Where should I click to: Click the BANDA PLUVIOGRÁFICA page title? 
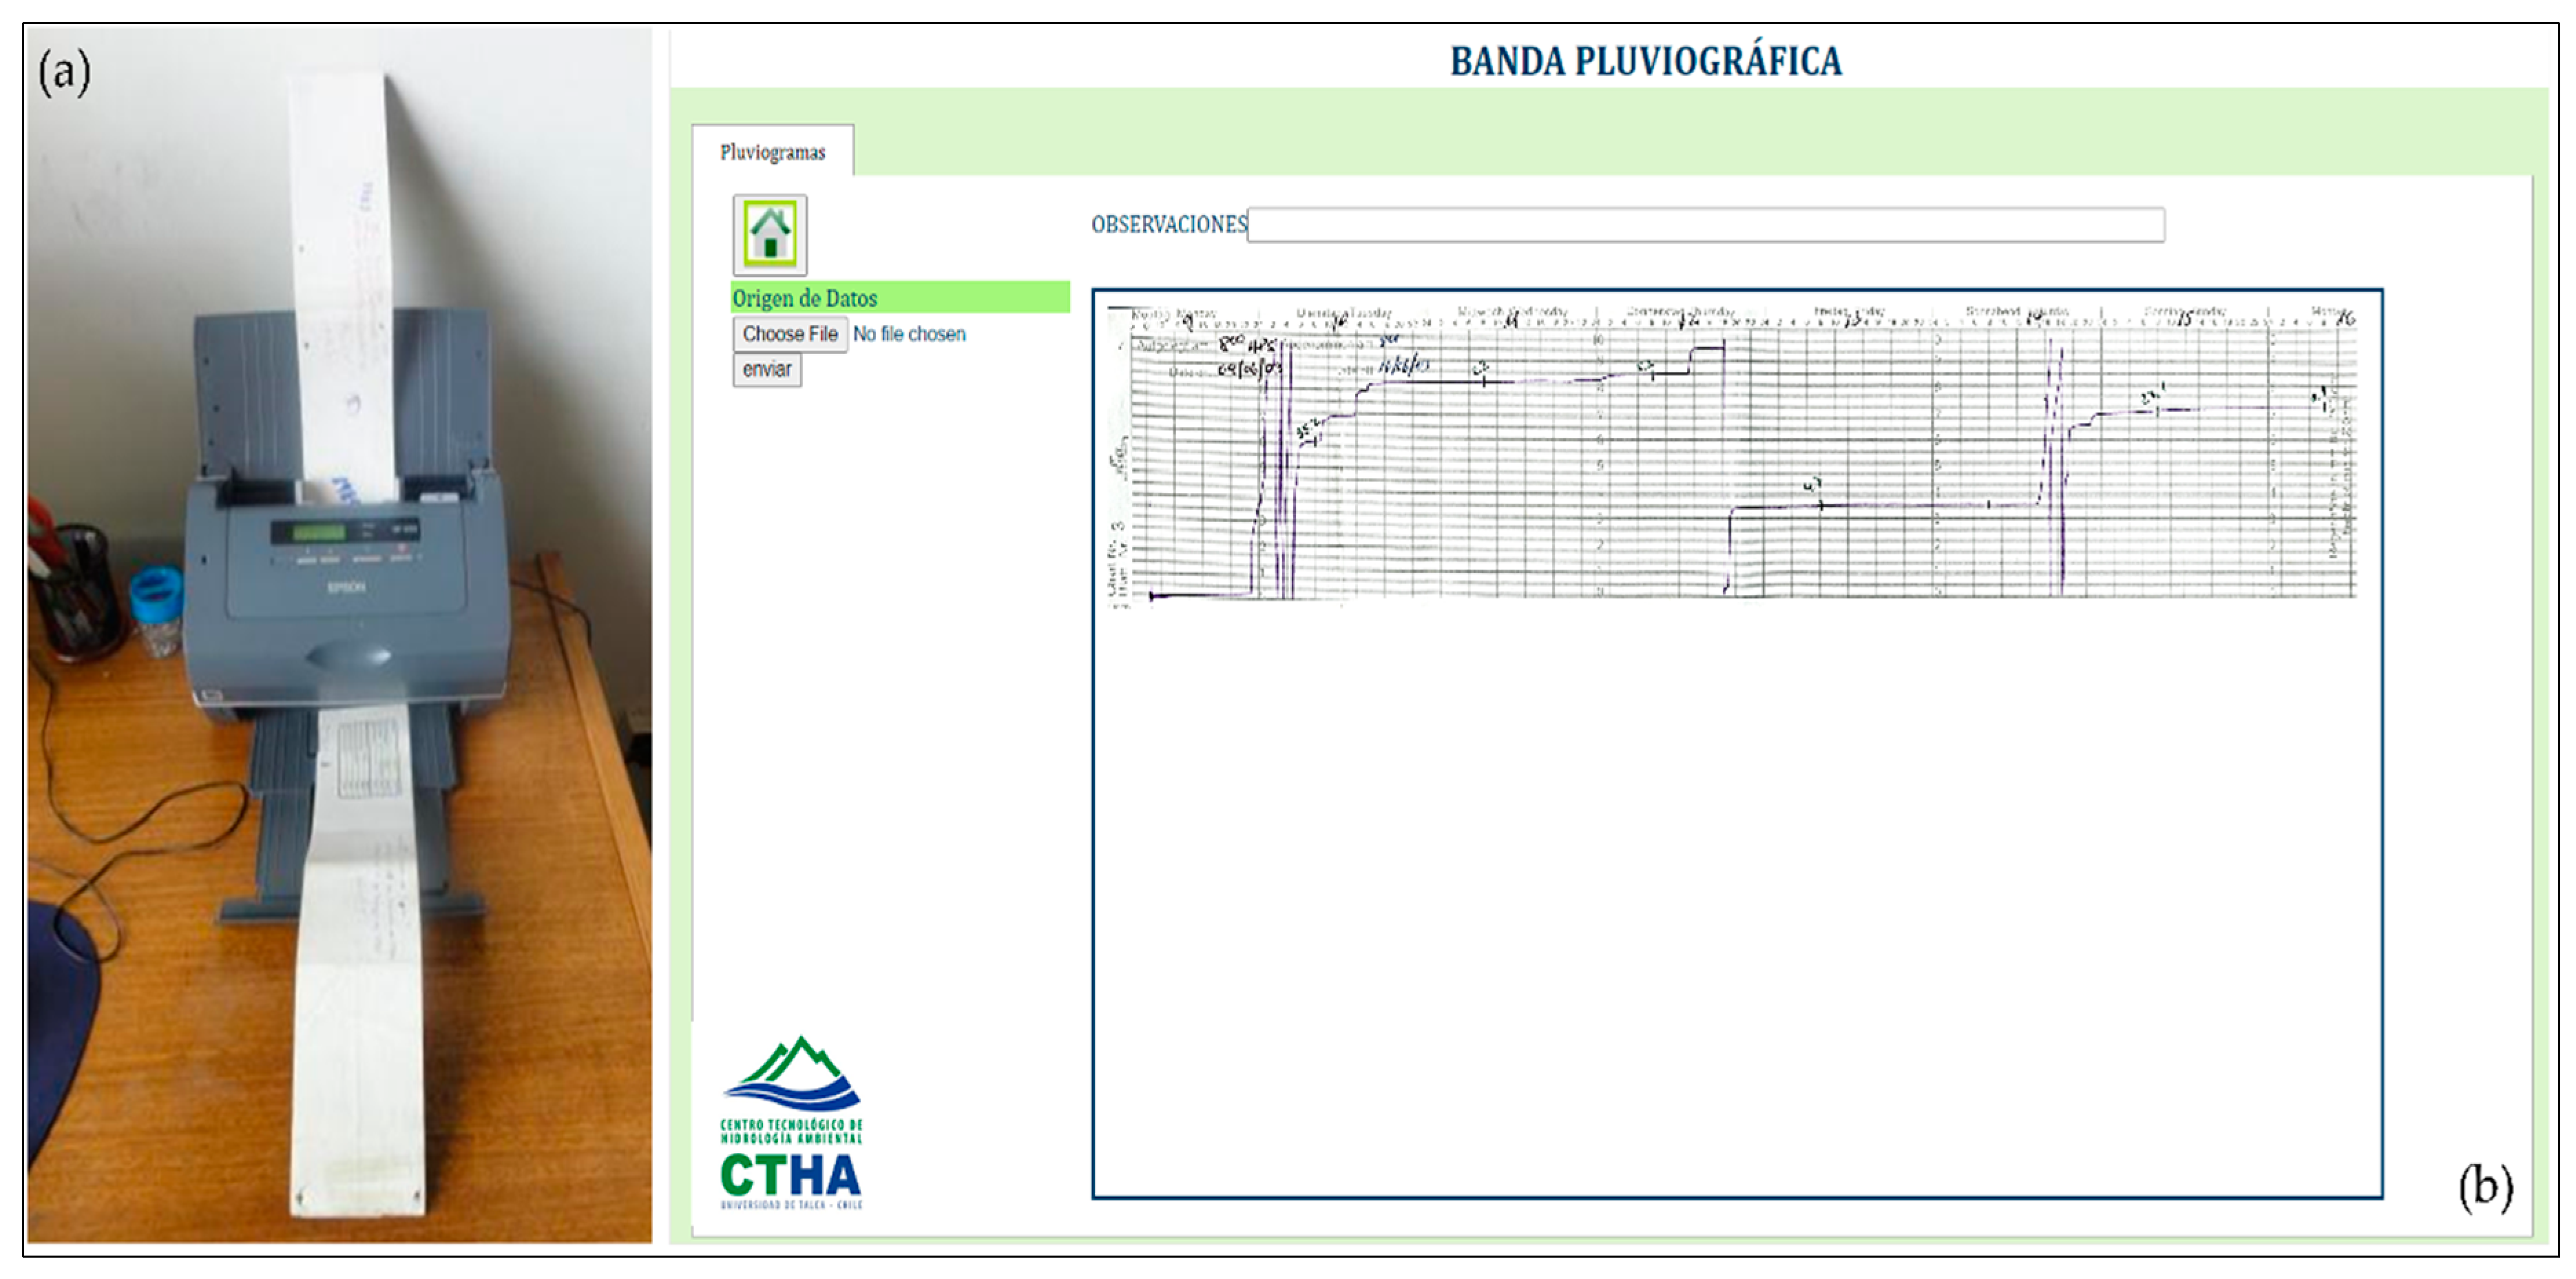pyautogui.click(x=1645, y=61)
